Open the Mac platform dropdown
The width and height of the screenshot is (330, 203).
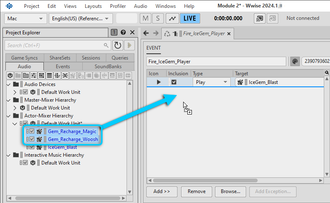coord(26,19)
